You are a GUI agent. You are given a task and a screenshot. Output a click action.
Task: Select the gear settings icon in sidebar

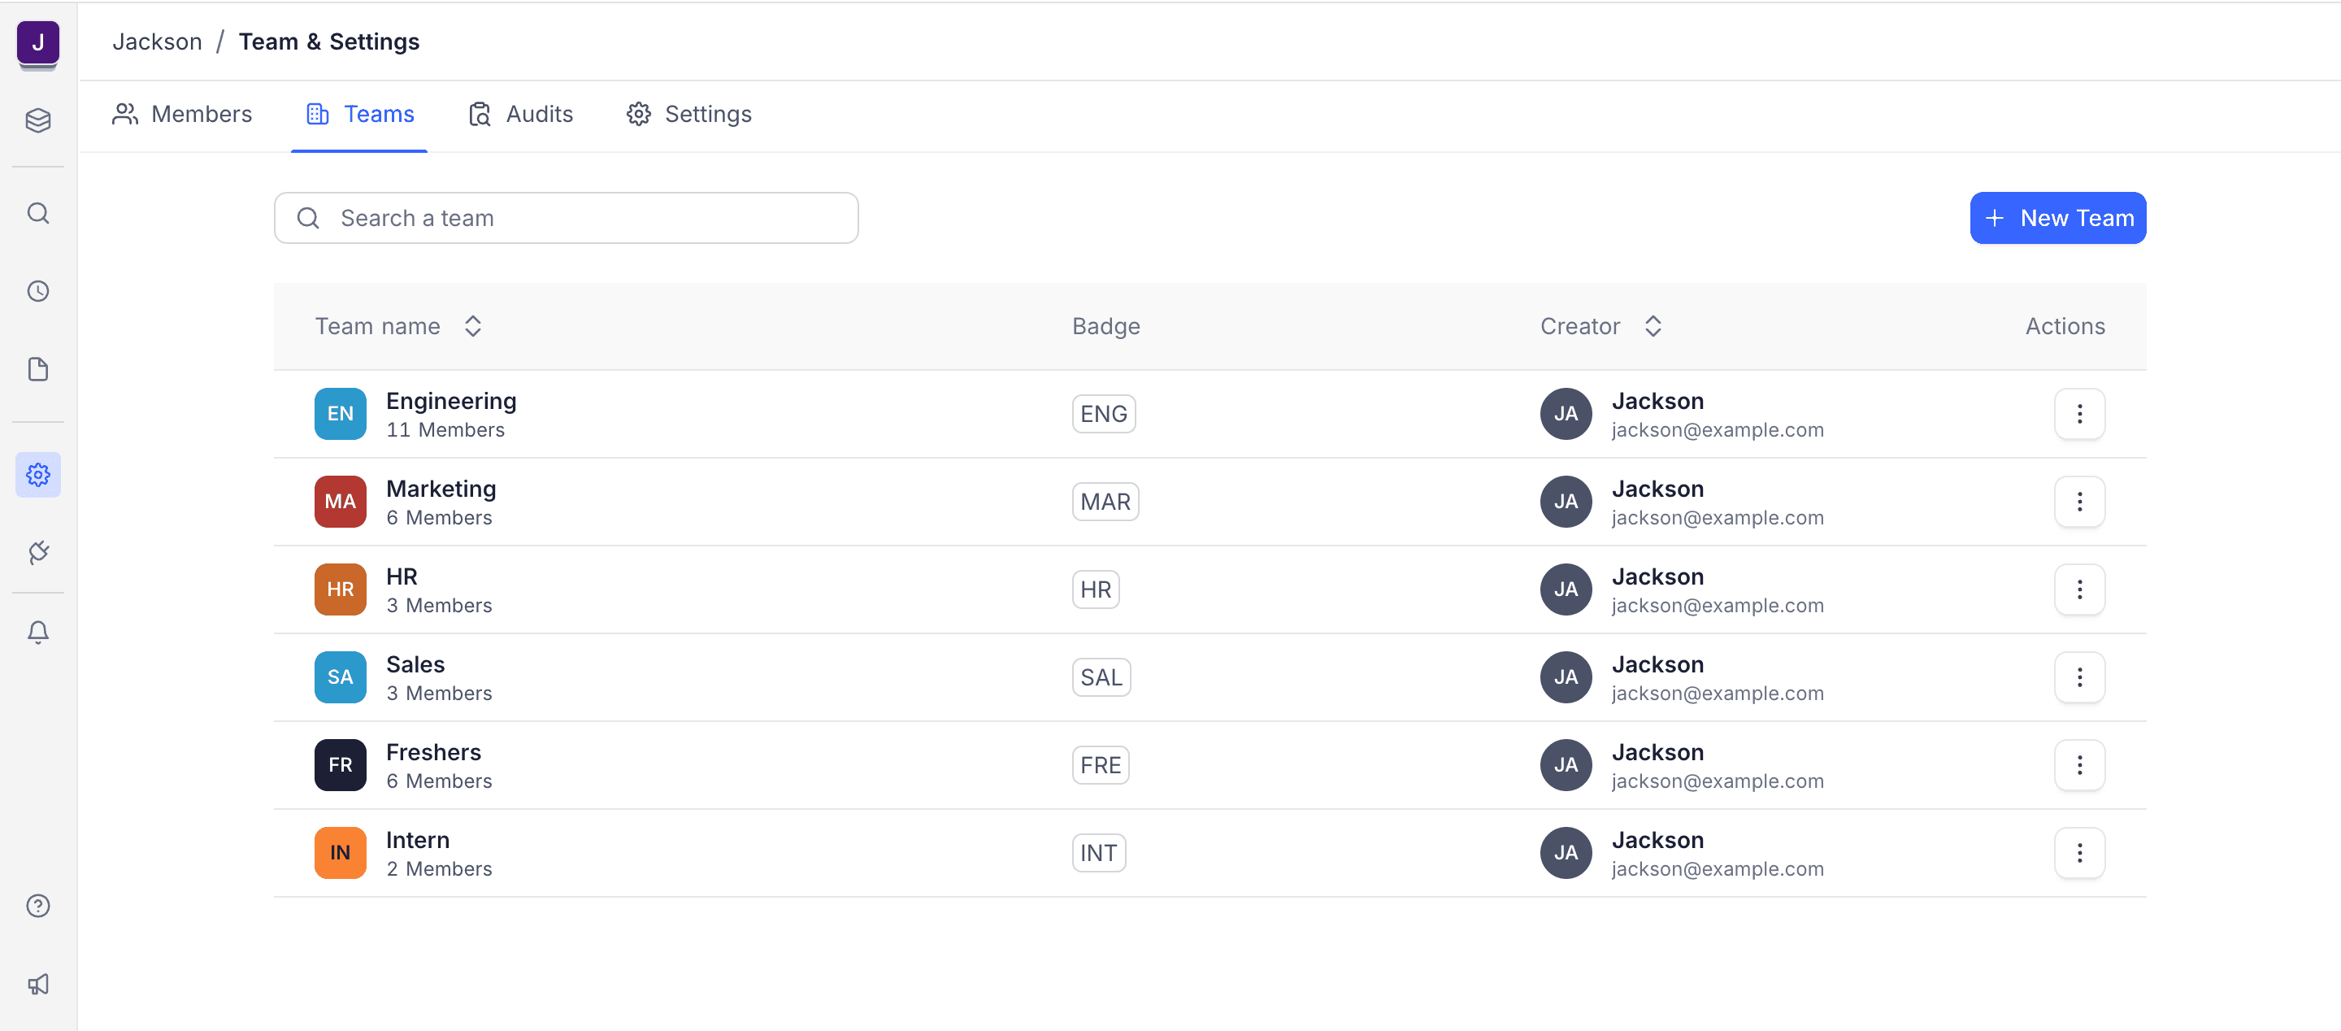click(38, 475)
